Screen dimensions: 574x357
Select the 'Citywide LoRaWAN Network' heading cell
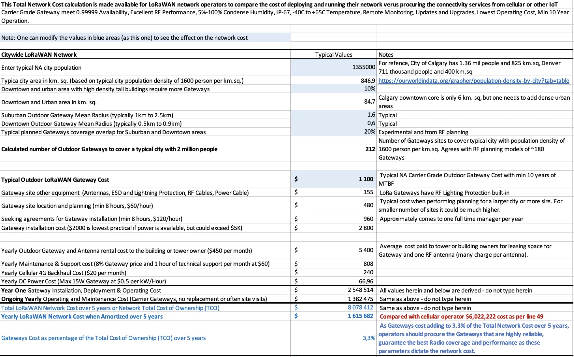(39, 55)
